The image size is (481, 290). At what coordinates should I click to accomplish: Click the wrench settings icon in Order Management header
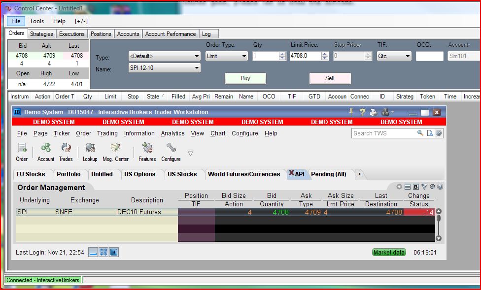tap(432, 187)
